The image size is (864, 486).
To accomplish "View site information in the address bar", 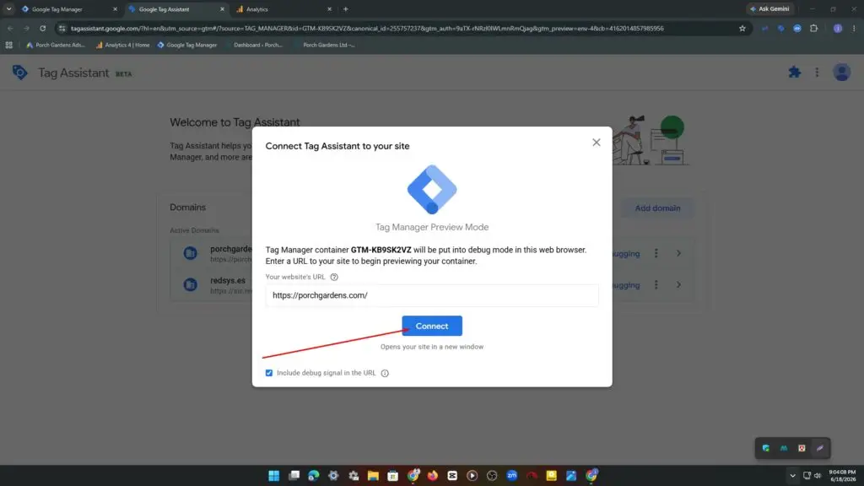I will click(x=62, y=28).
